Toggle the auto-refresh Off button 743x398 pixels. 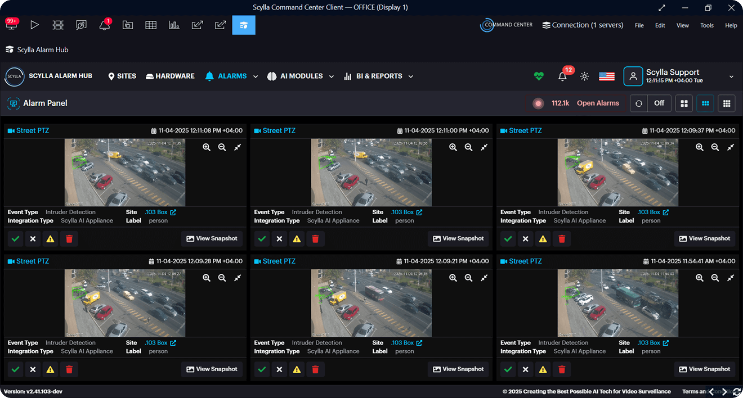click(659, 103)
